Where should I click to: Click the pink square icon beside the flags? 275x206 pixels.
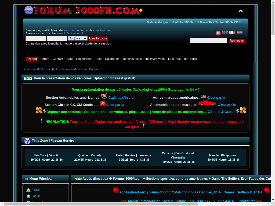point(218,33)
